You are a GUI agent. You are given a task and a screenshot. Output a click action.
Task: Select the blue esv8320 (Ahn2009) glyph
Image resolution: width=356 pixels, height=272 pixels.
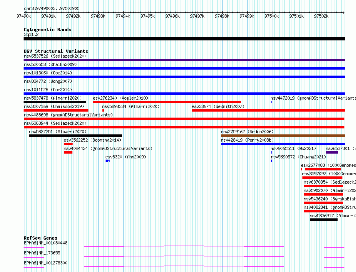point(108,161)
